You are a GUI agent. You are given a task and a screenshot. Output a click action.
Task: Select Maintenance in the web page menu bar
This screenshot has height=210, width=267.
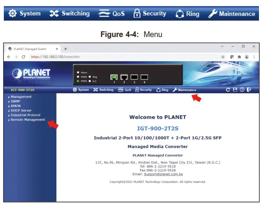184,90
